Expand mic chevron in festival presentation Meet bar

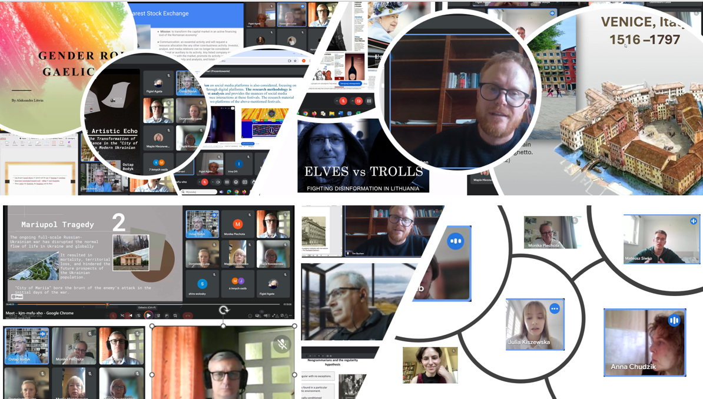pos(199,182)
